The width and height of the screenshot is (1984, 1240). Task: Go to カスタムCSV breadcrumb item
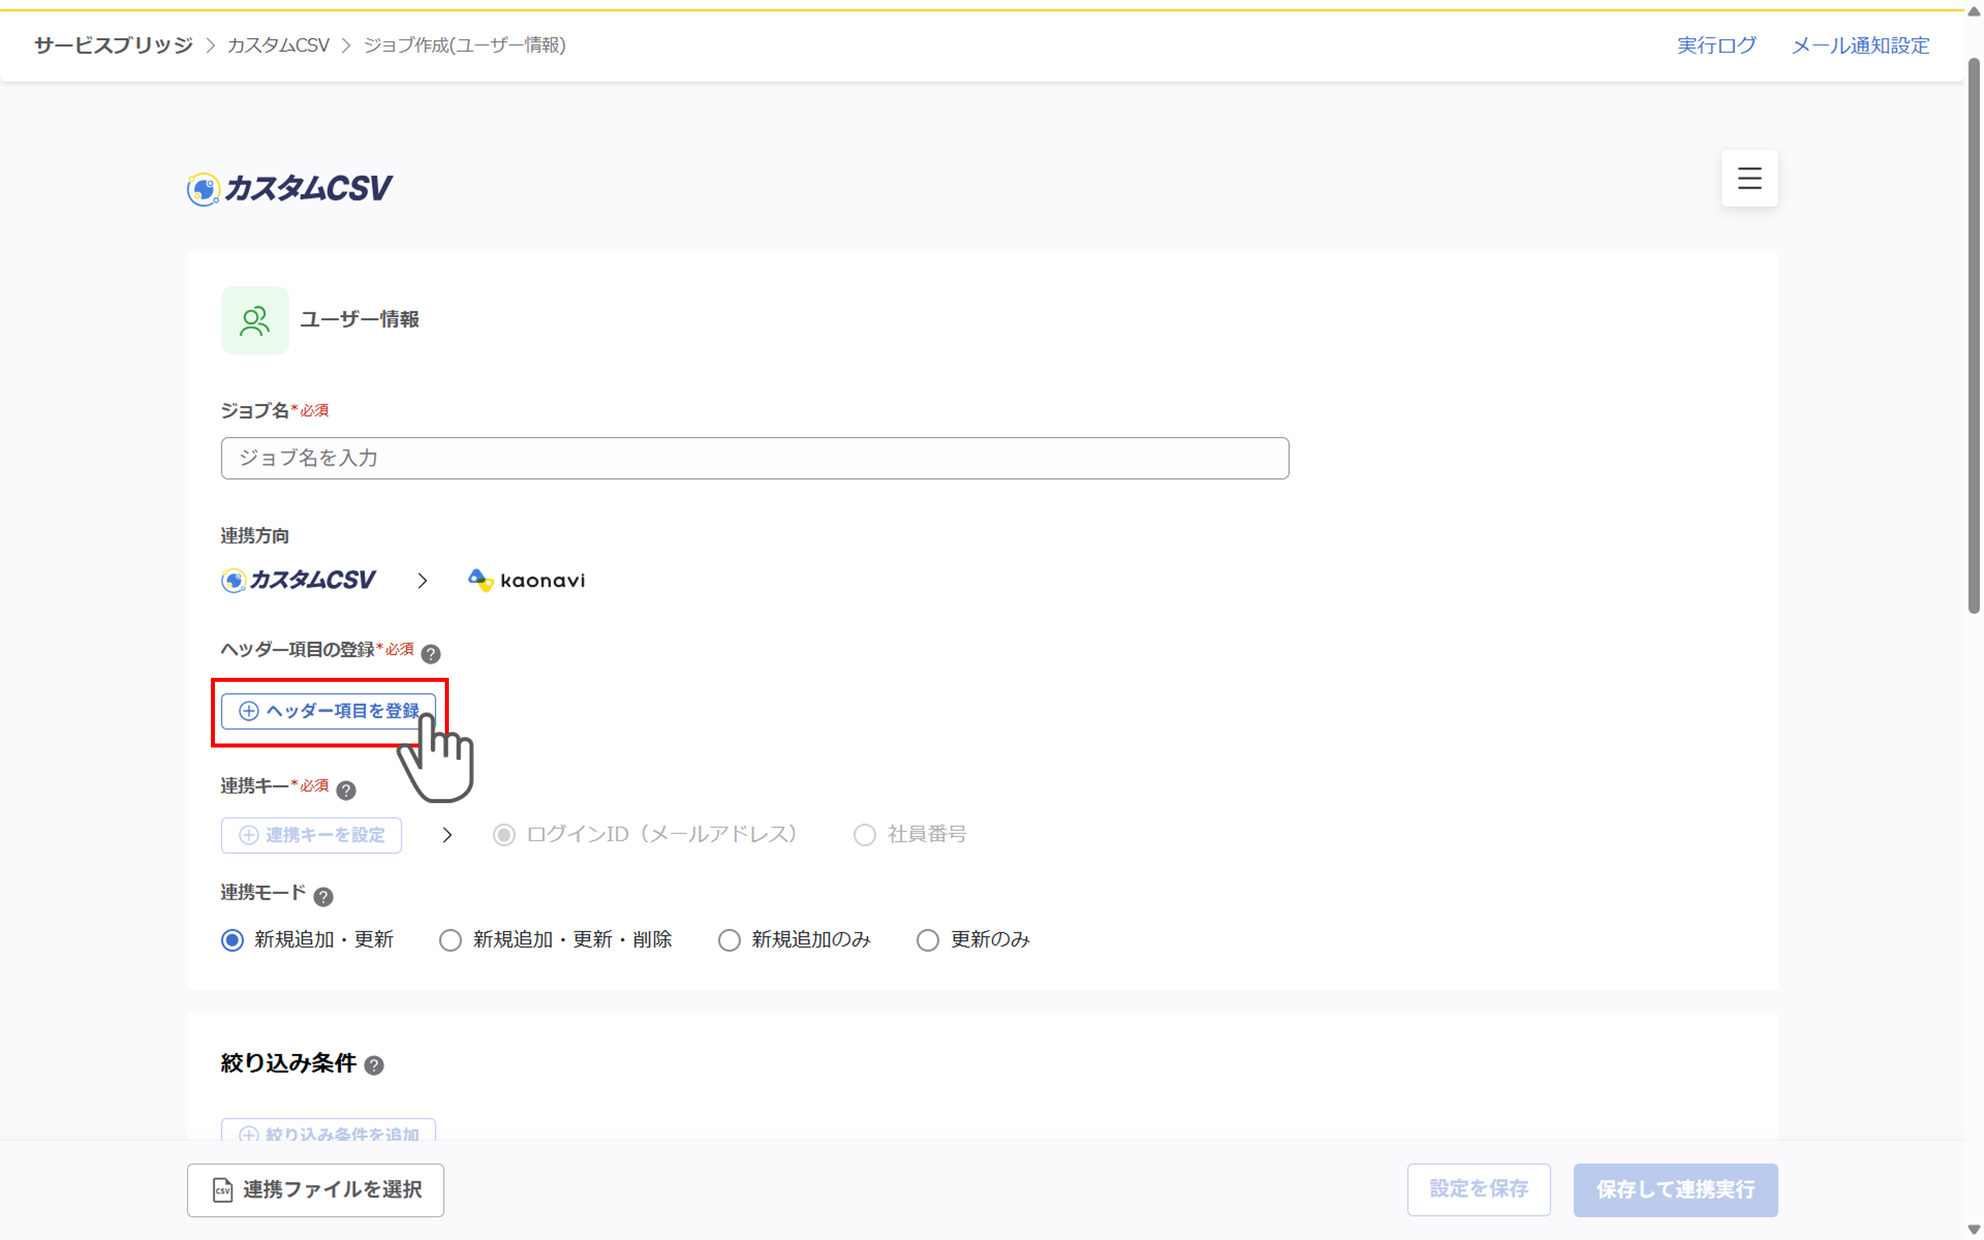[278, 45]
